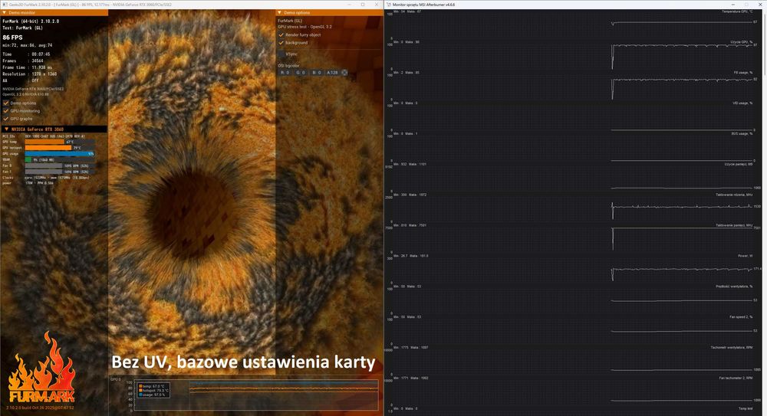Click the Time 00:07:45 row

click(26, 54)
